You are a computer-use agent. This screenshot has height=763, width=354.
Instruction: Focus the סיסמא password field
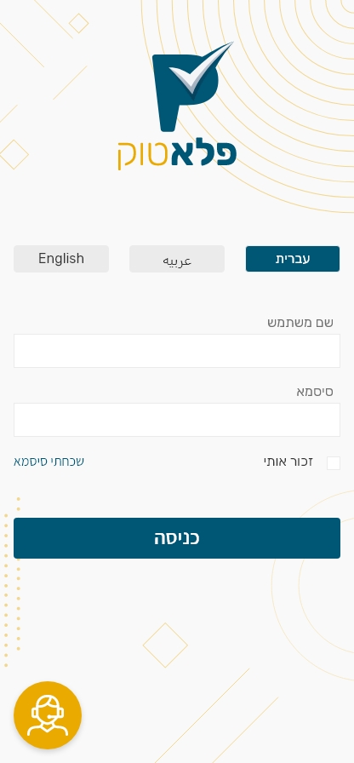pyautogui.click(x=177, y=420)
